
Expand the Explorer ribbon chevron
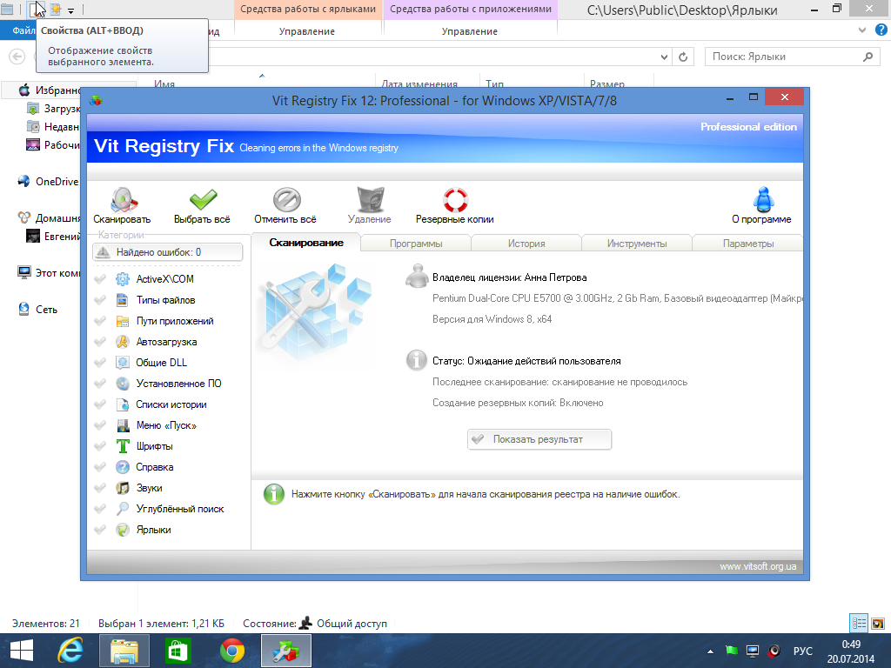coord(862,30)
